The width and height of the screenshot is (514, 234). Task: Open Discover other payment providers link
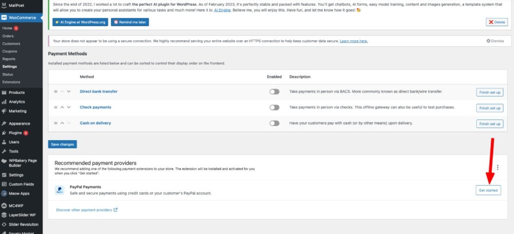pyautogui.click(x=87, y=210)
